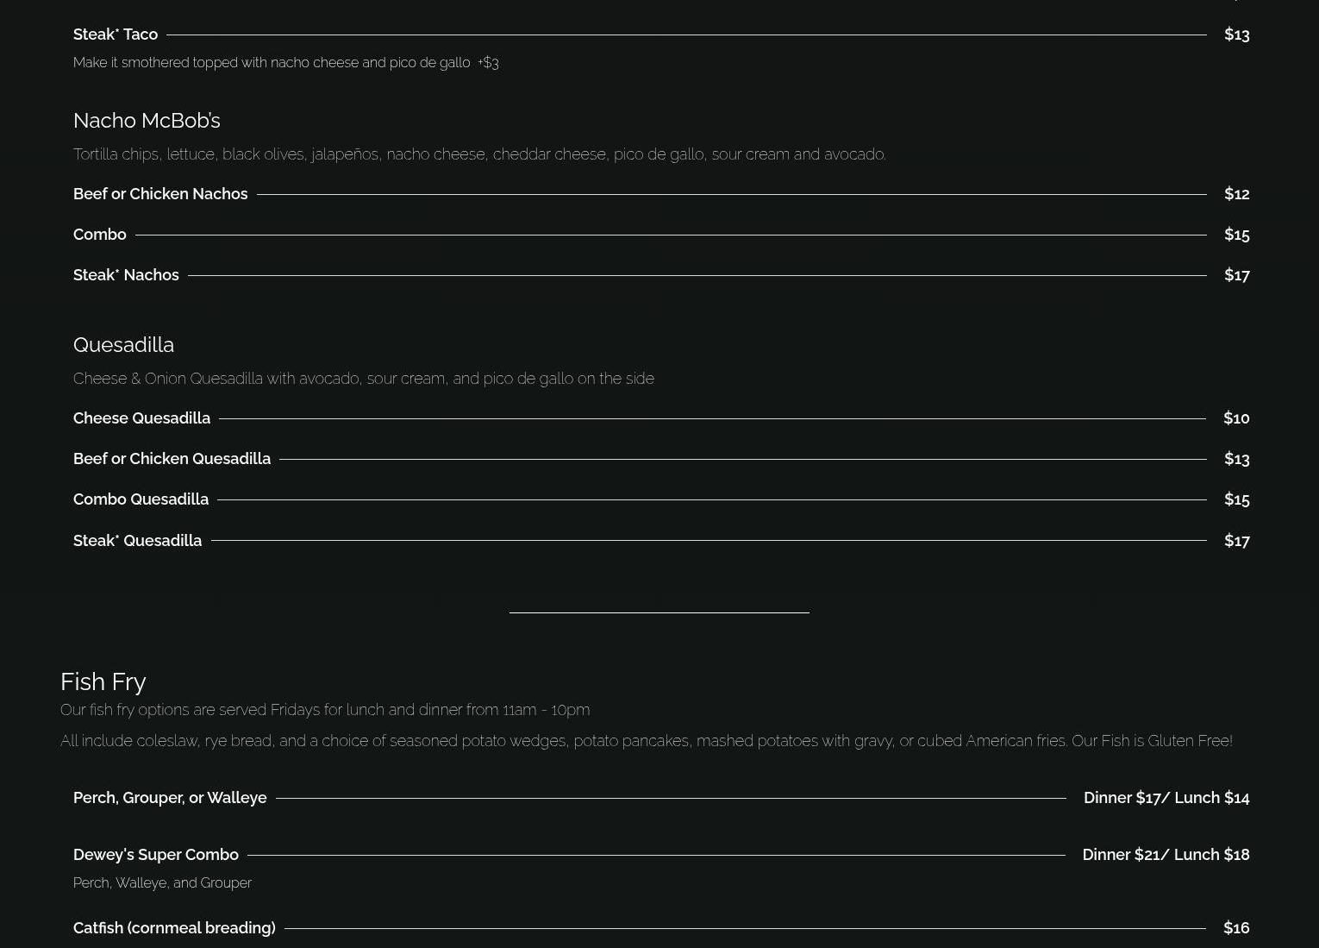Click the Beef or Chicken Nachos item
The image size is (1319, 948).
[160, 194]
